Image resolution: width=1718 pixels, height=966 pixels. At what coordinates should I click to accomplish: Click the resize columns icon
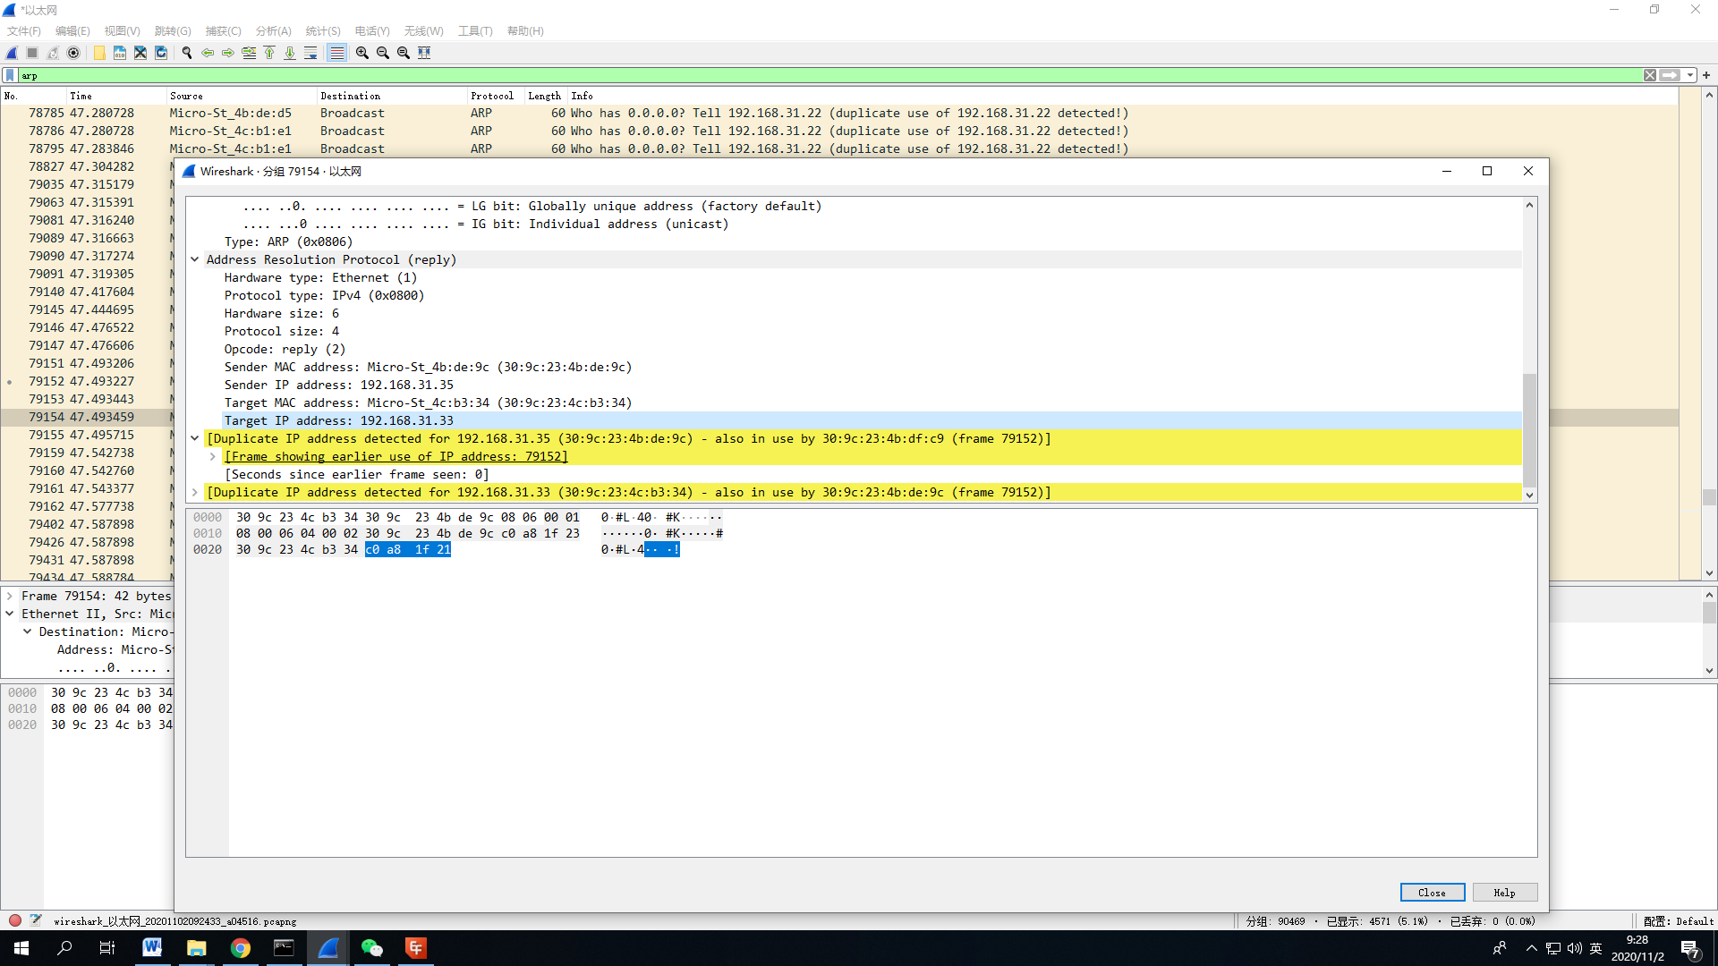424,53
